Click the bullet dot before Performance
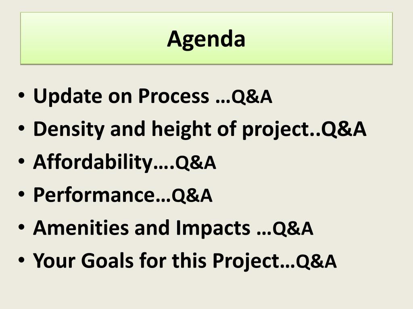 22,194
